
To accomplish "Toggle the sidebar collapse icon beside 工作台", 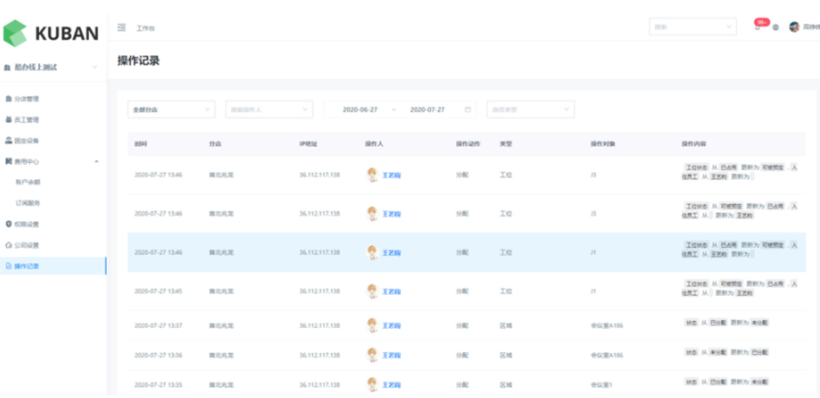I will pos(122,28).
